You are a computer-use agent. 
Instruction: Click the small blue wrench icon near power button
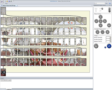click(x=105, y=47)
